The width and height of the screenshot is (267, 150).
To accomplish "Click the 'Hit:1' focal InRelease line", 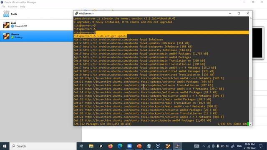I will pyautogui.click(x=118, y=40).
